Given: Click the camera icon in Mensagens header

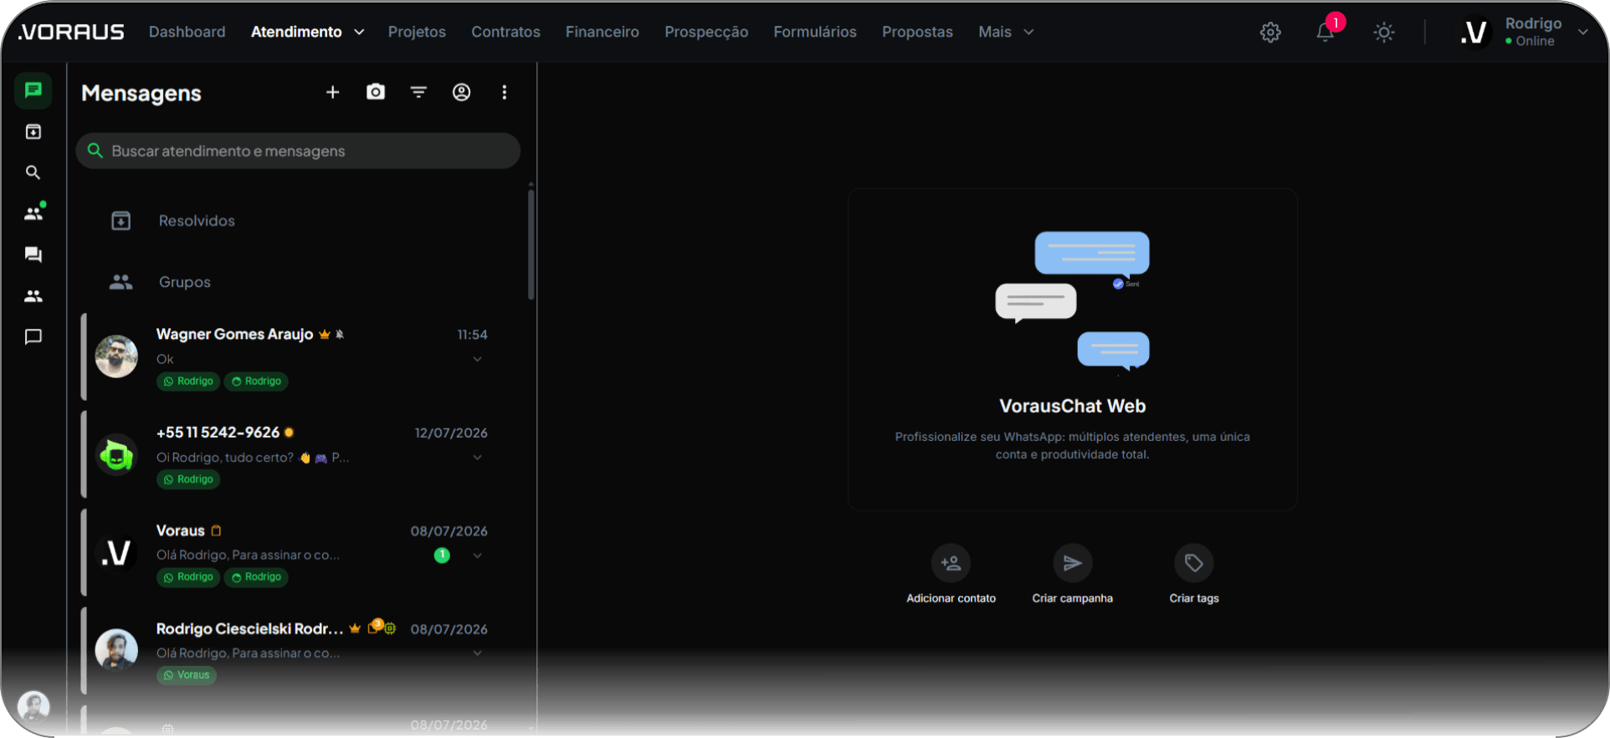Looking at the screenshot, I should (x=376, y=92).
